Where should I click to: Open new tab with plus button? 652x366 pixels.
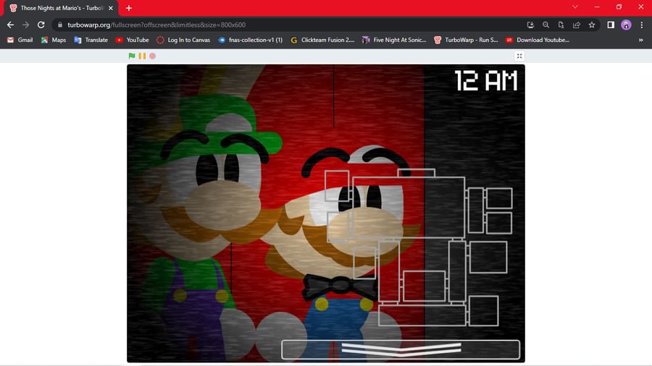[129, 8]
